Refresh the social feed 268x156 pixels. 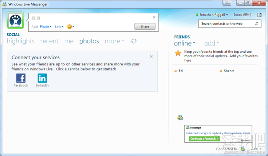(134, 41)
